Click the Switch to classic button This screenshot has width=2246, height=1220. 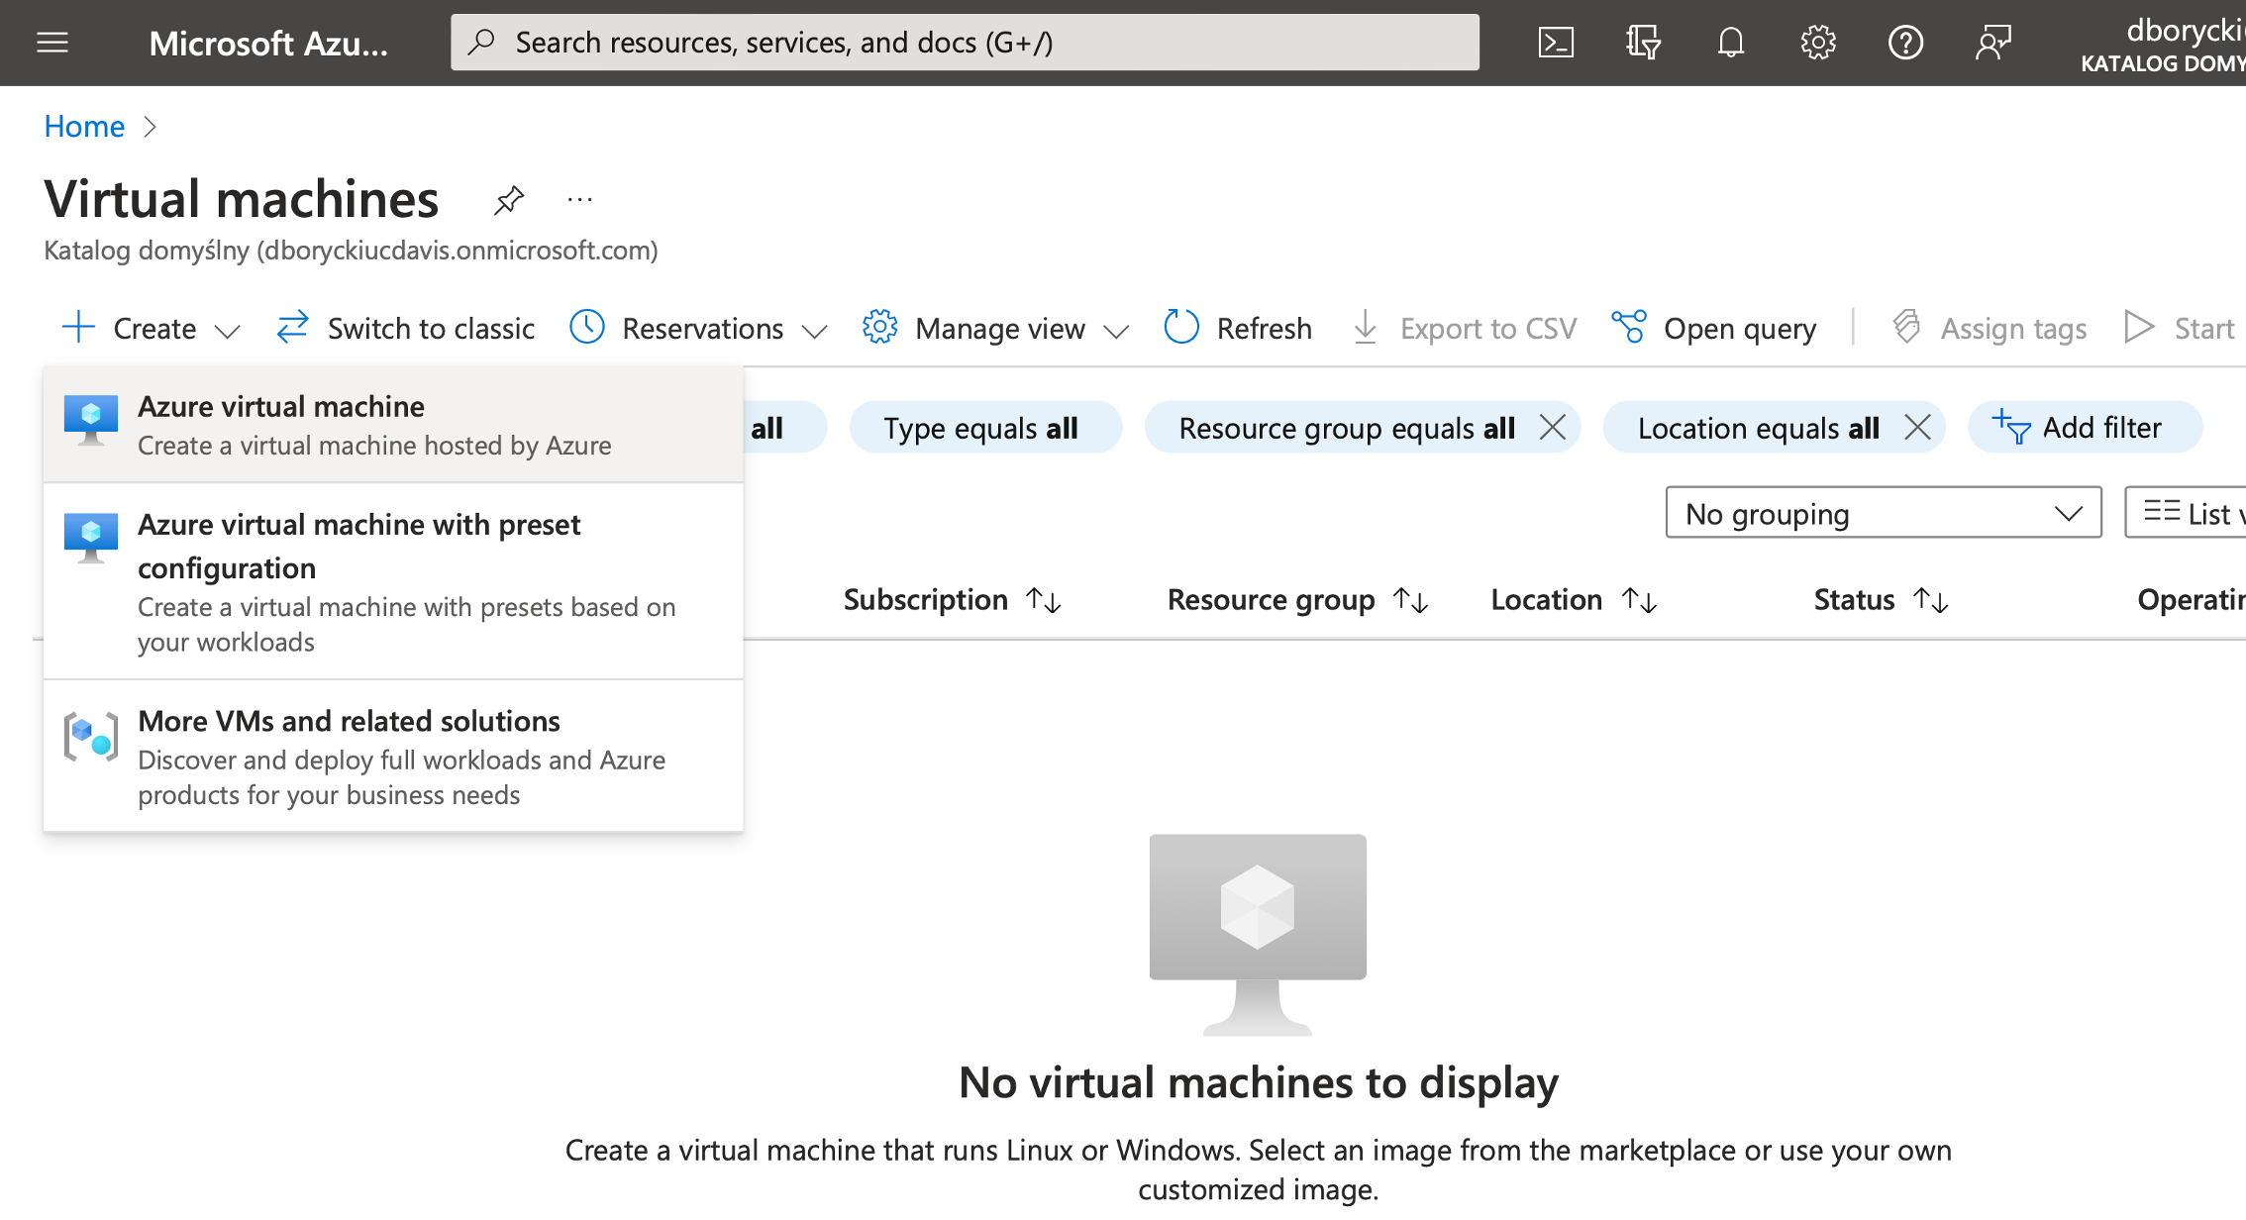407,328
